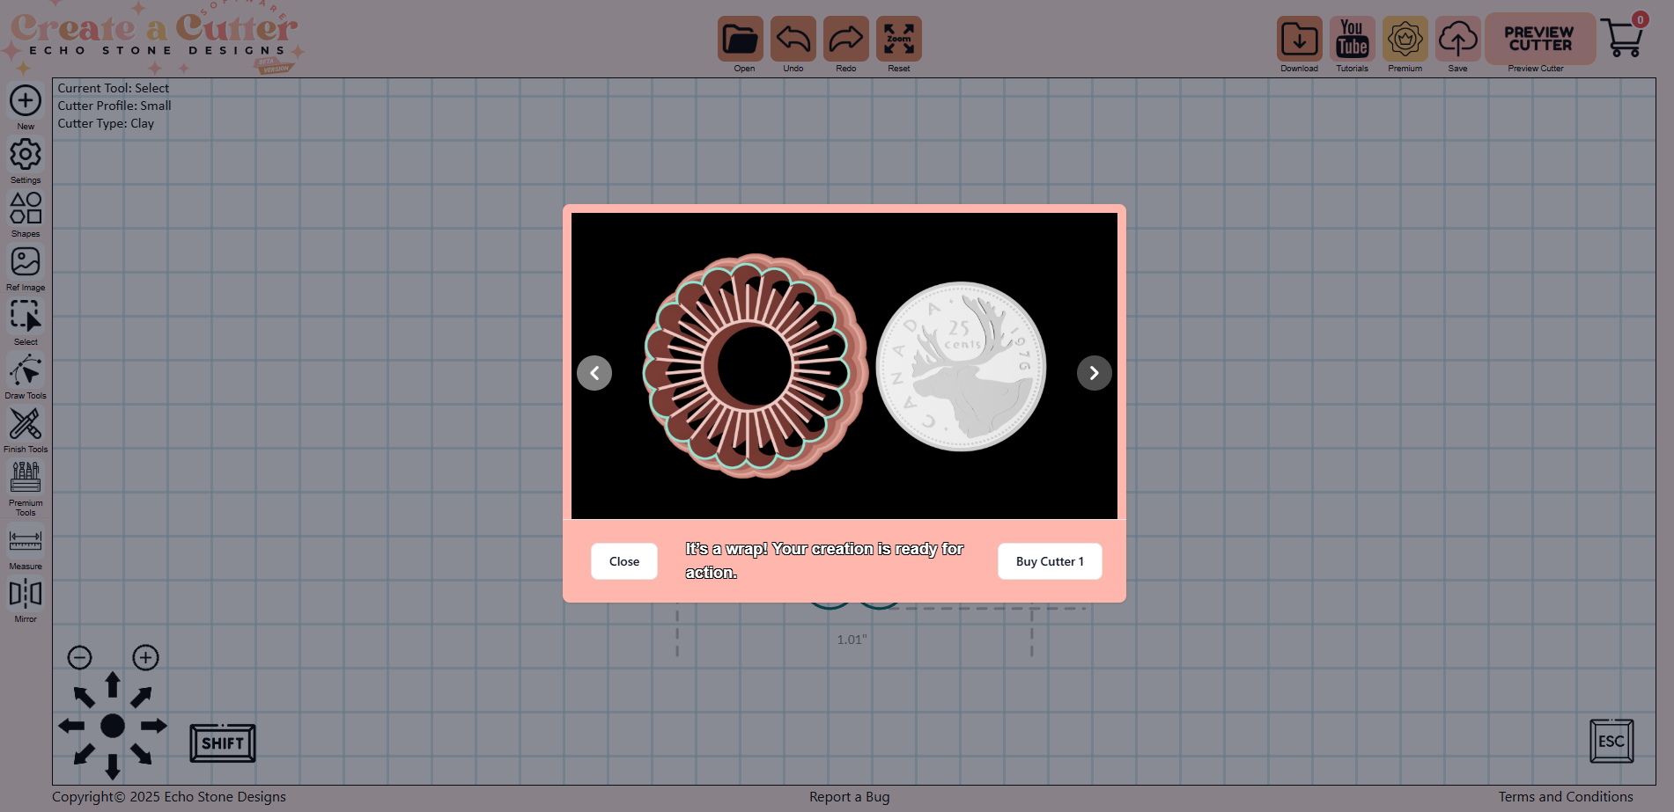
Task: Toggle the SHIFT key button
Action: [223, 743]
